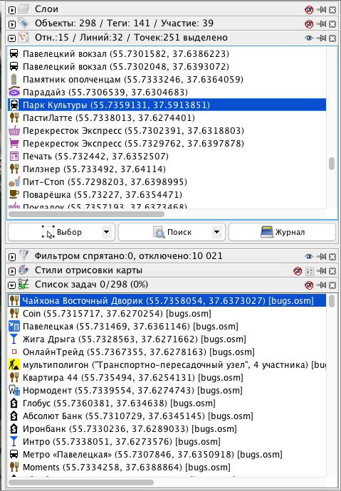This screenshot has width=341, height=491.
Task: Click construction icon of мультиполигон task
Action: click(x=14, y=365)
